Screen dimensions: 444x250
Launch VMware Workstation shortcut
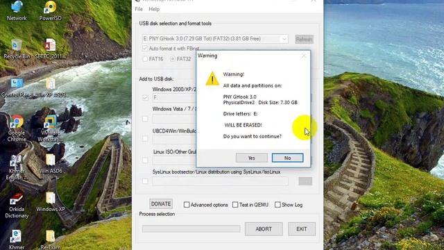click(x=51, y=128)
